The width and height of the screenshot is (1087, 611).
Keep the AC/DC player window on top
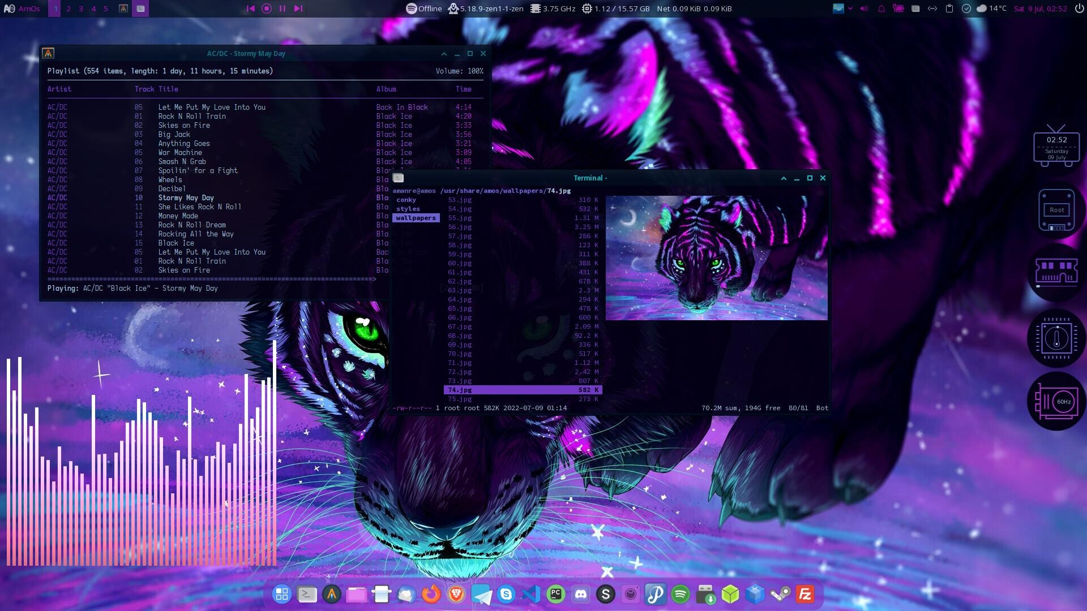pyautogui.click(x=444, y=54)
